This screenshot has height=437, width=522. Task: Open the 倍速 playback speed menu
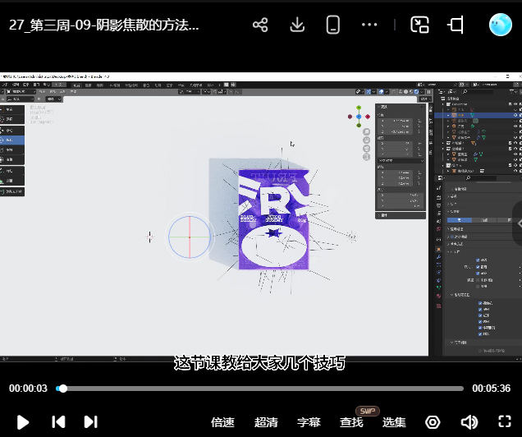[x=222, y=422]
